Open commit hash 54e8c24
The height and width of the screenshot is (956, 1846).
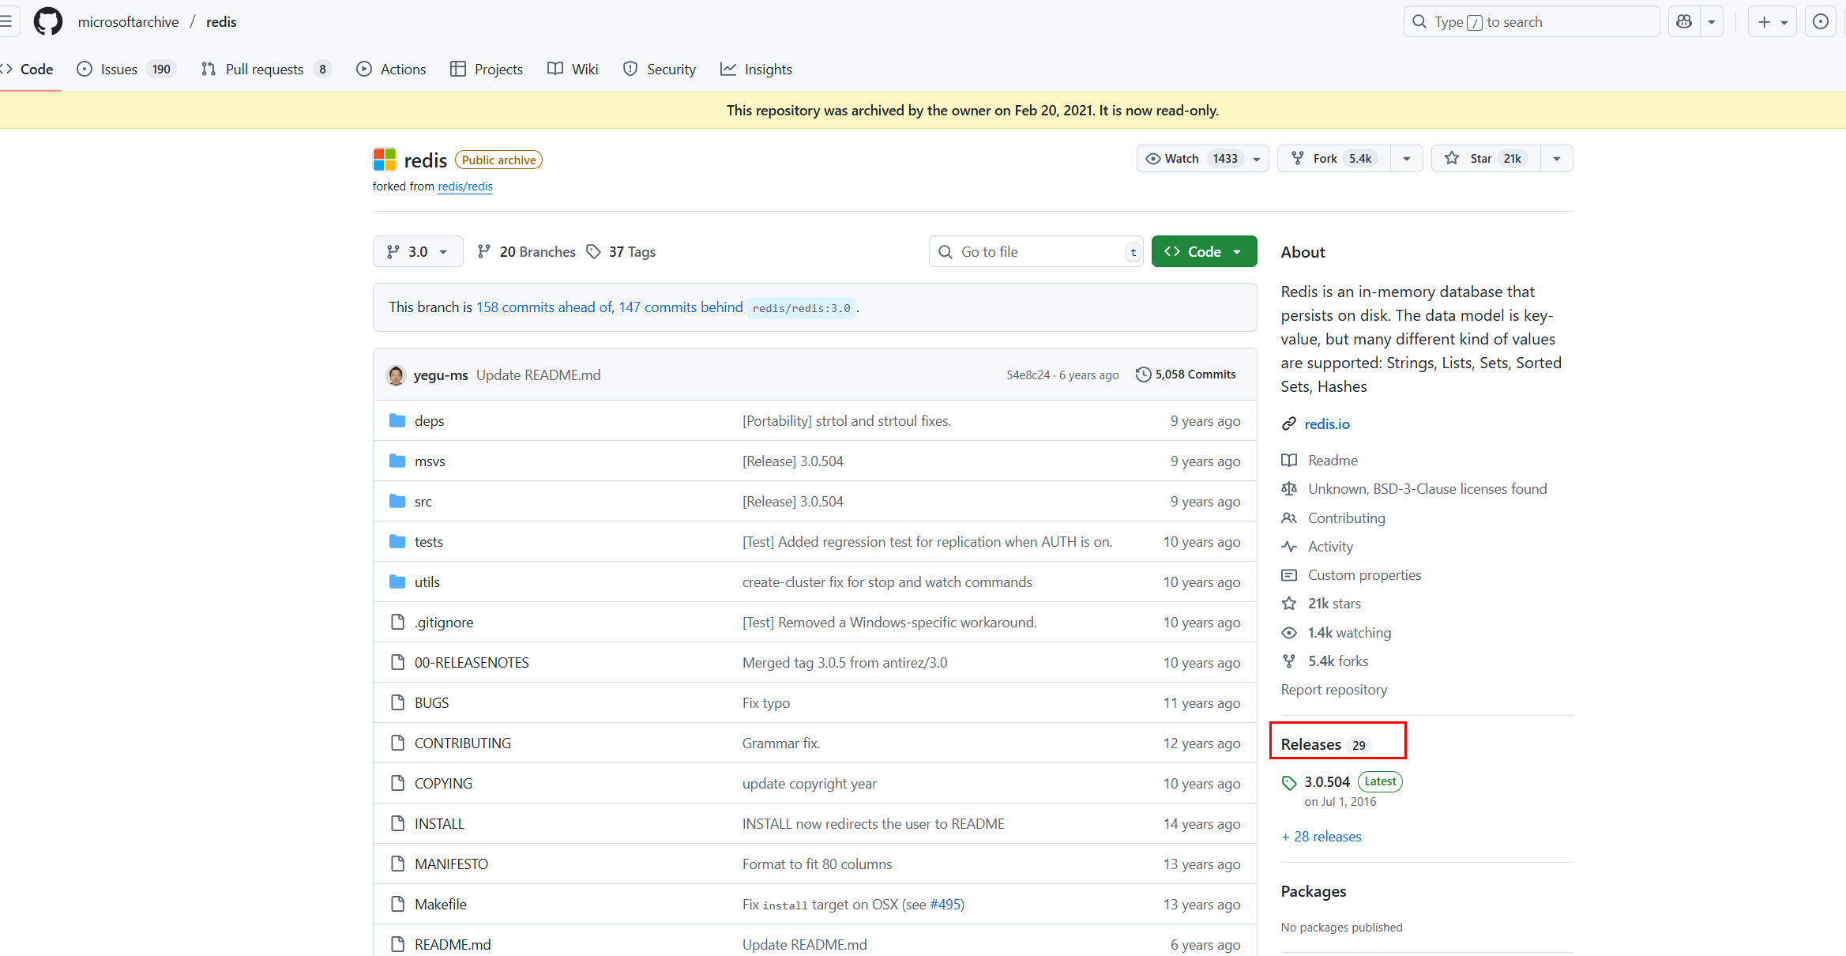click(1028, 374)
